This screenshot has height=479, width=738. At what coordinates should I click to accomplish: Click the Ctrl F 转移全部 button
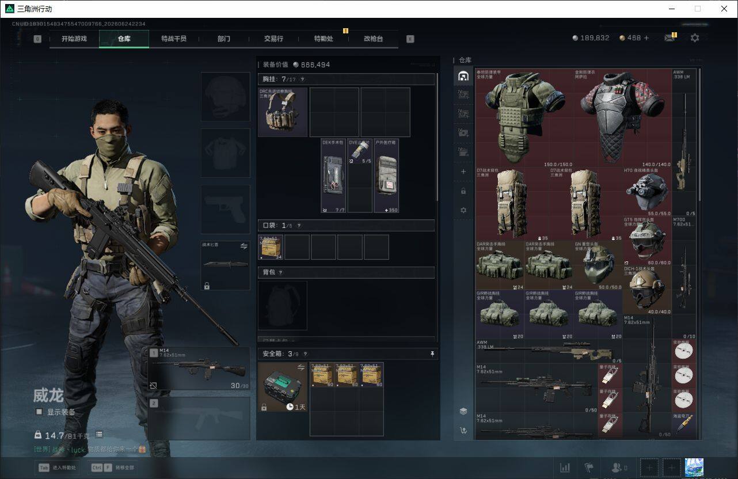[112, 467]
